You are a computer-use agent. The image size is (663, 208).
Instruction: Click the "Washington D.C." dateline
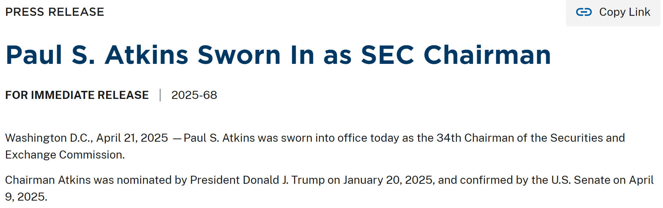point(49,138)
